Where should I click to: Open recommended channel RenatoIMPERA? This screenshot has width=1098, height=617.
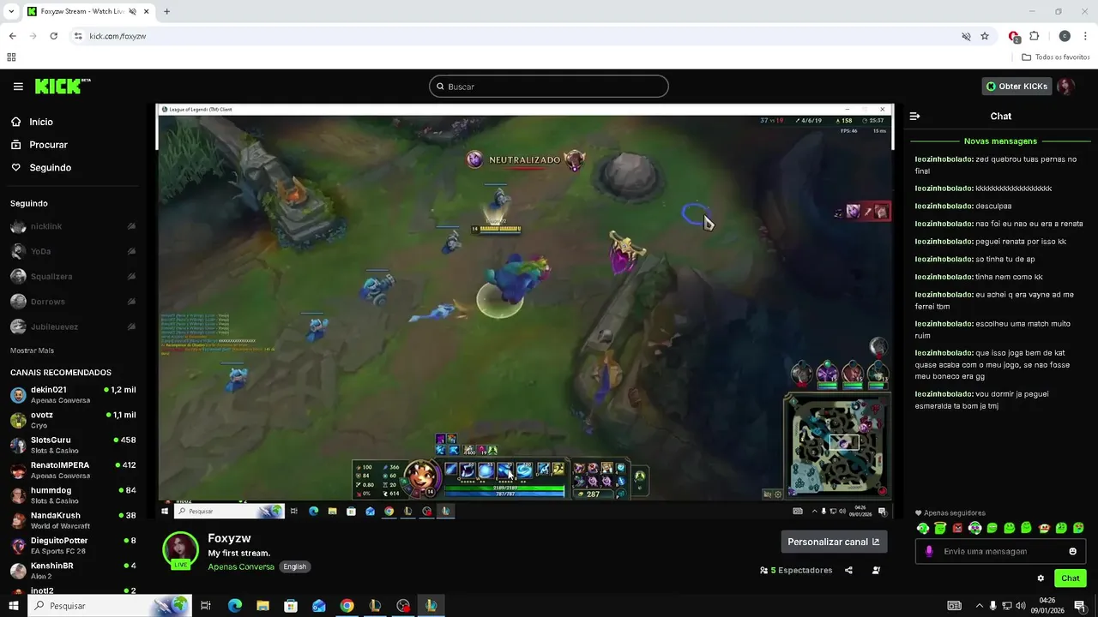click(72, 470)
